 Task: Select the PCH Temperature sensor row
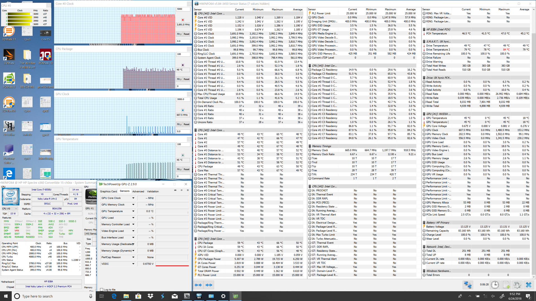(476, 33)
